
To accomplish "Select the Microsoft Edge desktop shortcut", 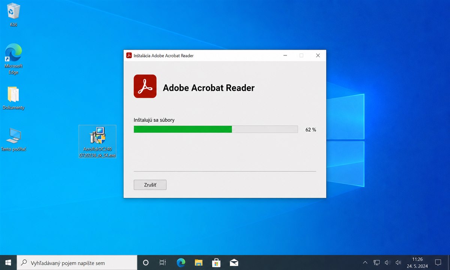I will pyautogui.click(x=13, y=59).
